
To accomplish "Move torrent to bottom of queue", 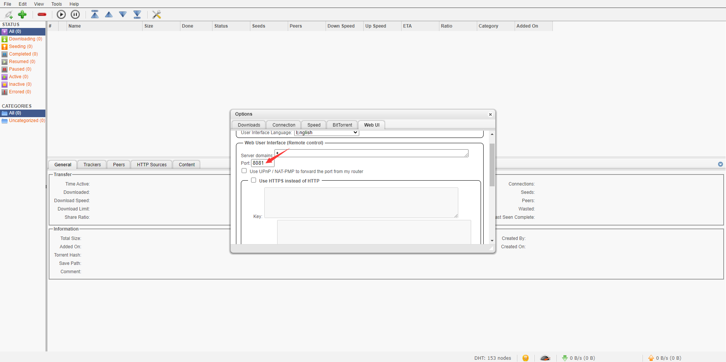I will pyautogui.click(x=137, y=14).
